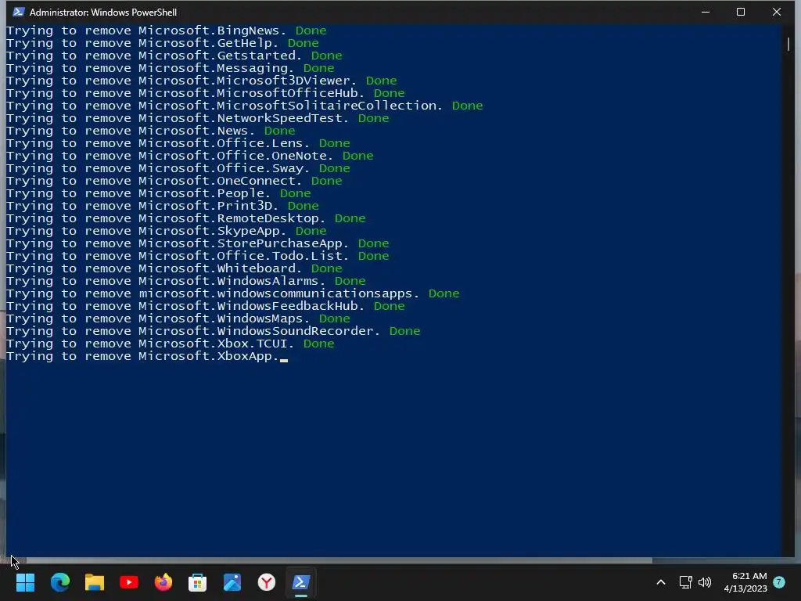This screenshot has width=801, height=601.
Task: Click the Microsoft.WindowsFeedbackHub line
Action: [x=206, y=306]
